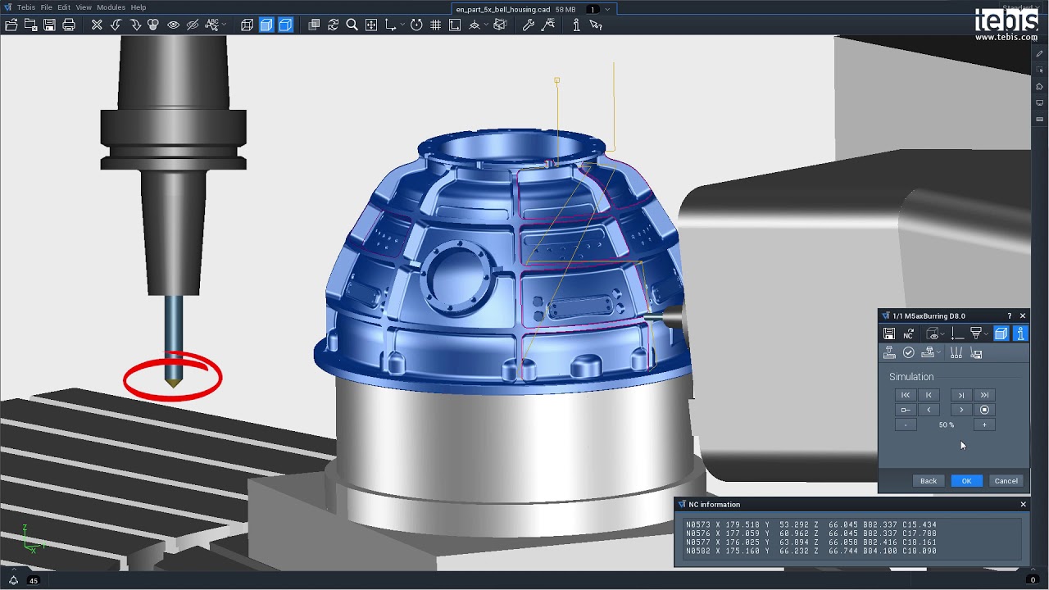This screenshot has height=590, width=1049.
Task: Click the axis system icon
Action: tap(390, 25)
